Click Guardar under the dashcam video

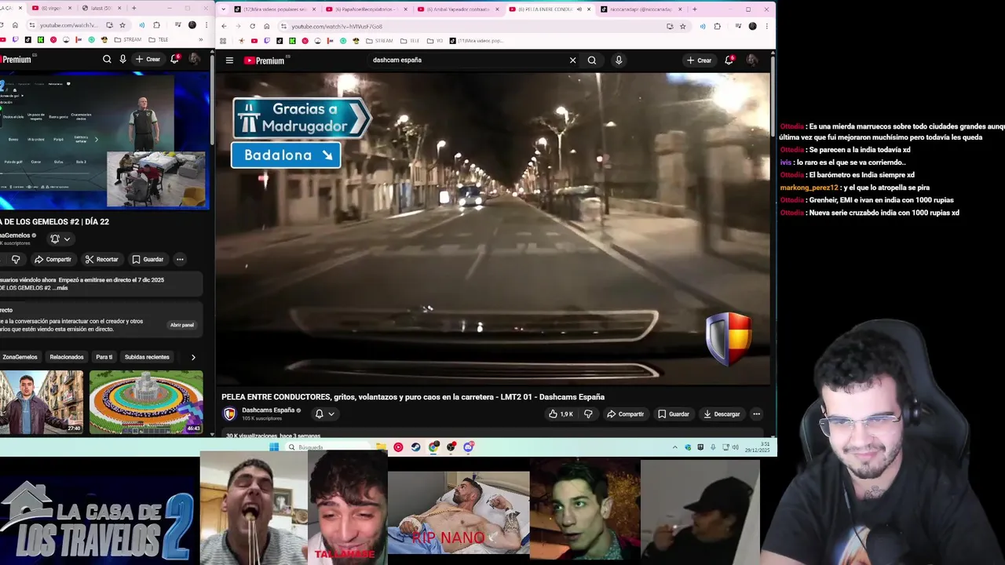(x=674, y=414)
